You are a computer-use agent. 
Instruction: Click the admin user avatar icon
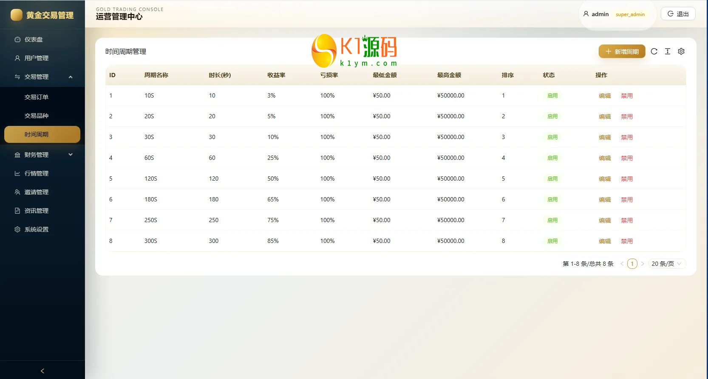click(x=586, y=14)
